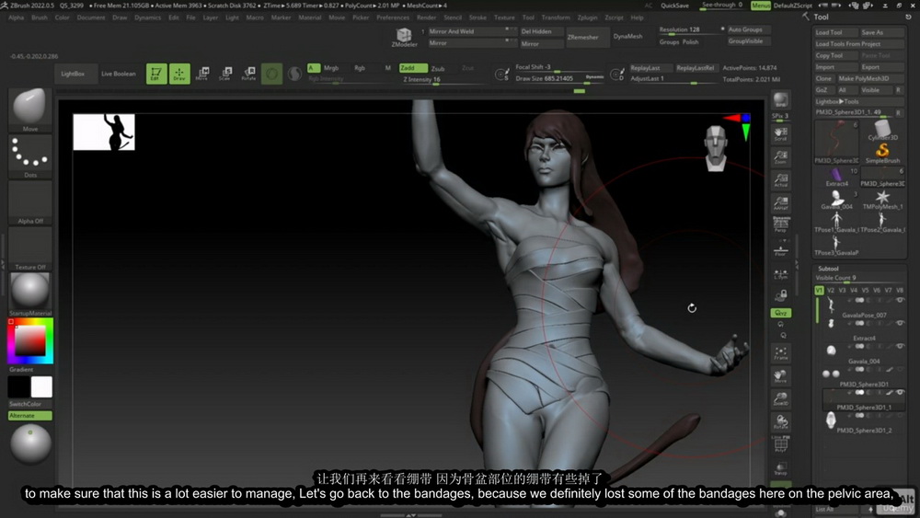
Task: Select the Rotate transform tool
Action: [x=248, y=74]
